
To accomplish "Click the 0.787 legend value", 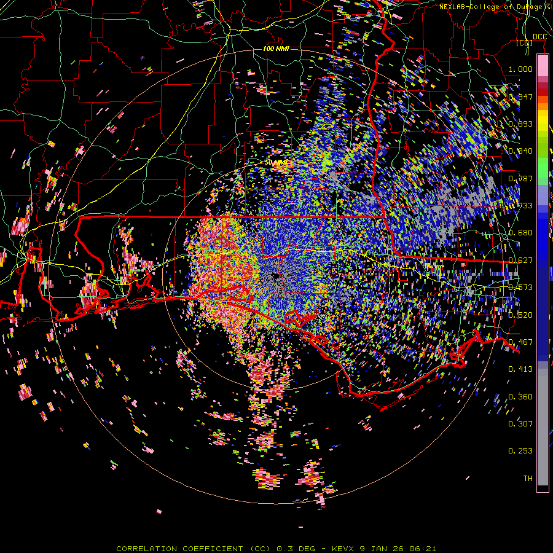I will (x=520, y=178).
